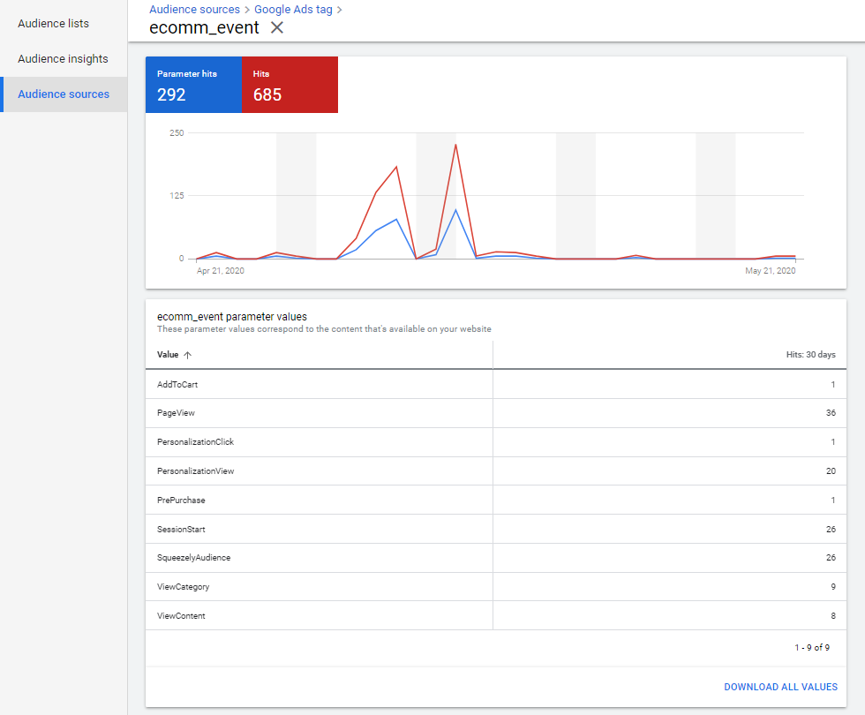This screenshot has height=715, width=865.
Task: Click the May 21, 2020 axis label
Action: click(x=770, y=271)
